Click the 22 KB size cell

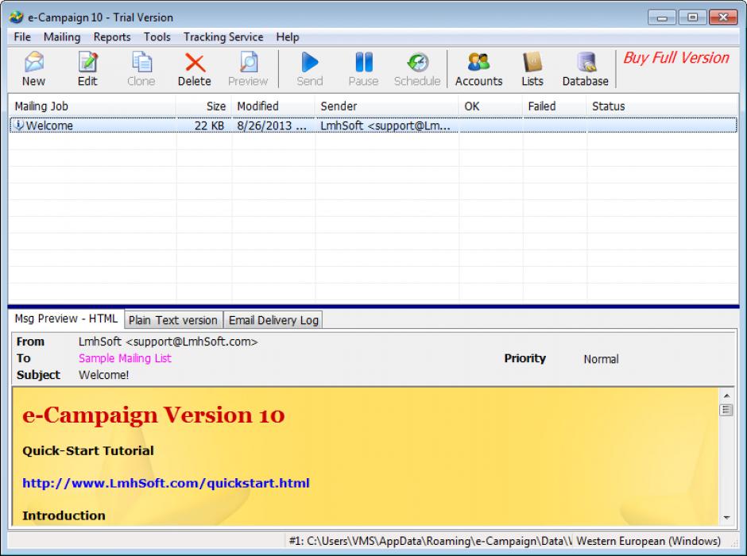point(209,125)
